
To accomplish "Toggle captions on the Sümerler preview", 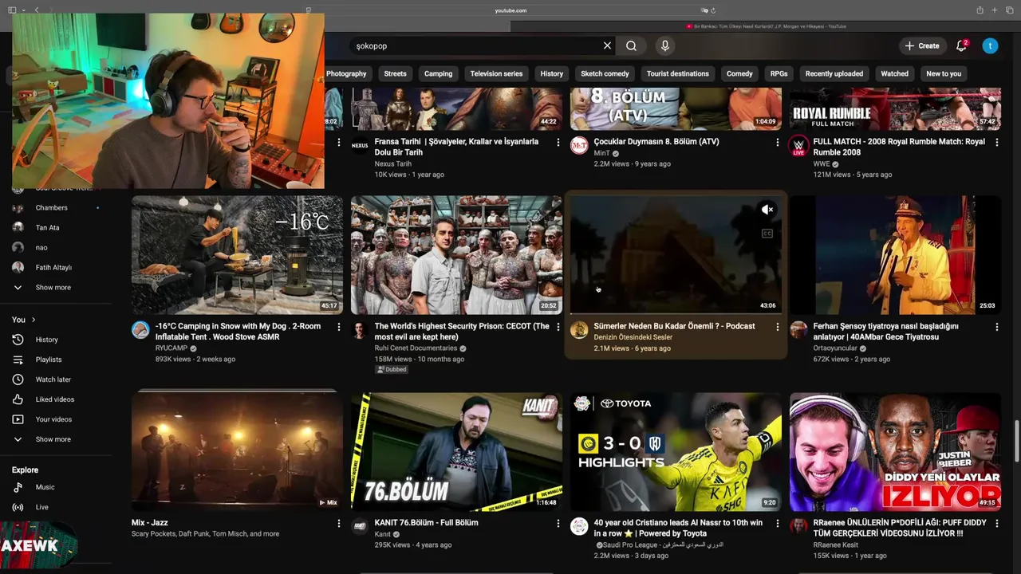I will 767,234.
